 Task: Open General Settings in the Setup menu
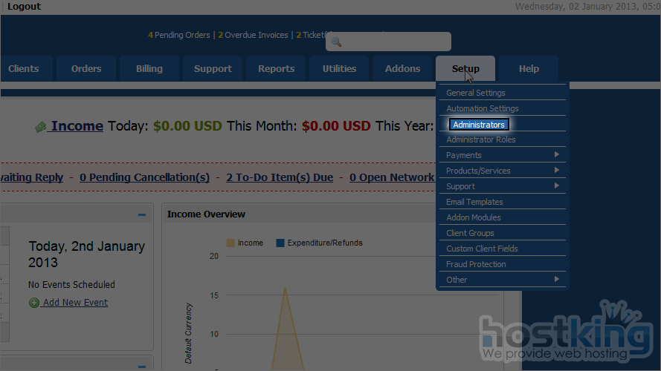click(x=476, y=93)
